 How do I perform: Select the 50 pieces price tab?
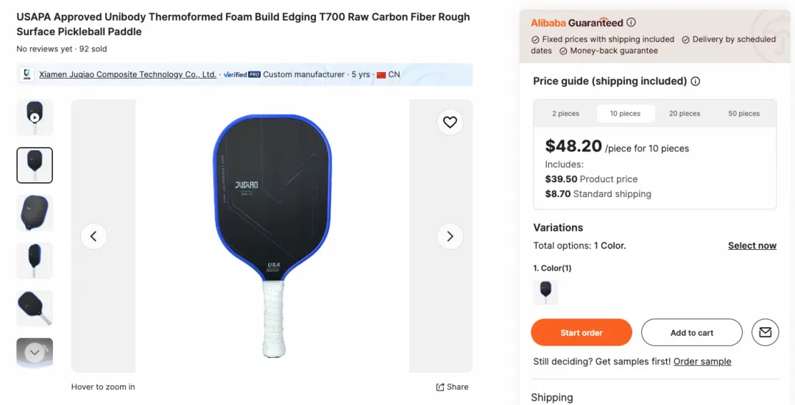coord(743,114)
